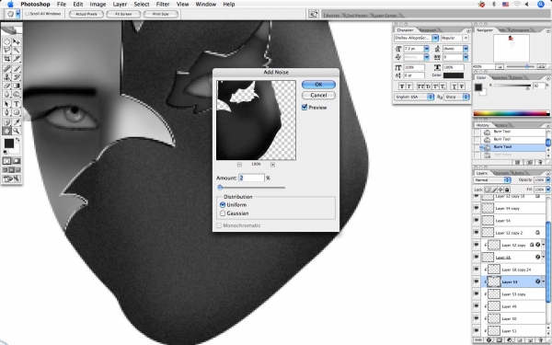
Task: Open the layer Opacity slider dropdown
Action: [547, 180]
